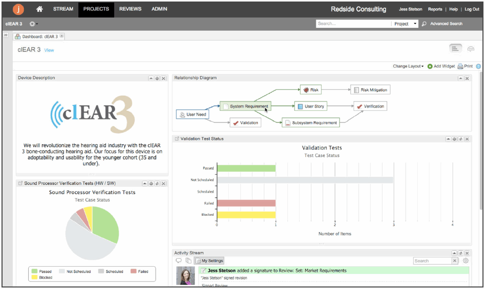Image resolution: width=485 pixels, height=289 pixels.
Task: Click the orange Jama logo icon
Action: click(x=18, y=9)
